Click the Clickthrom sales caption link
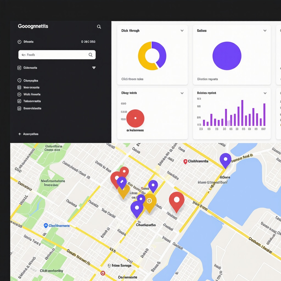Viewport: 281px width, 281px height. [x=132, y=79]
